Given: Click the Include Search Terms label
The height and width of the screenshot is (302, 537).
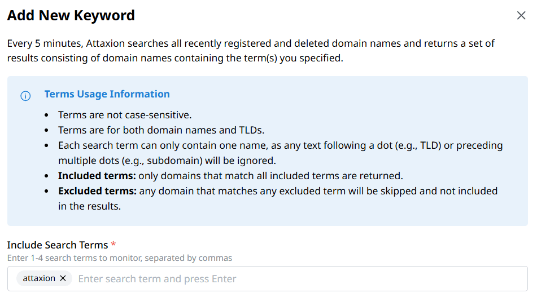Looking at the screenshot, I should click(x=57, y=245).
